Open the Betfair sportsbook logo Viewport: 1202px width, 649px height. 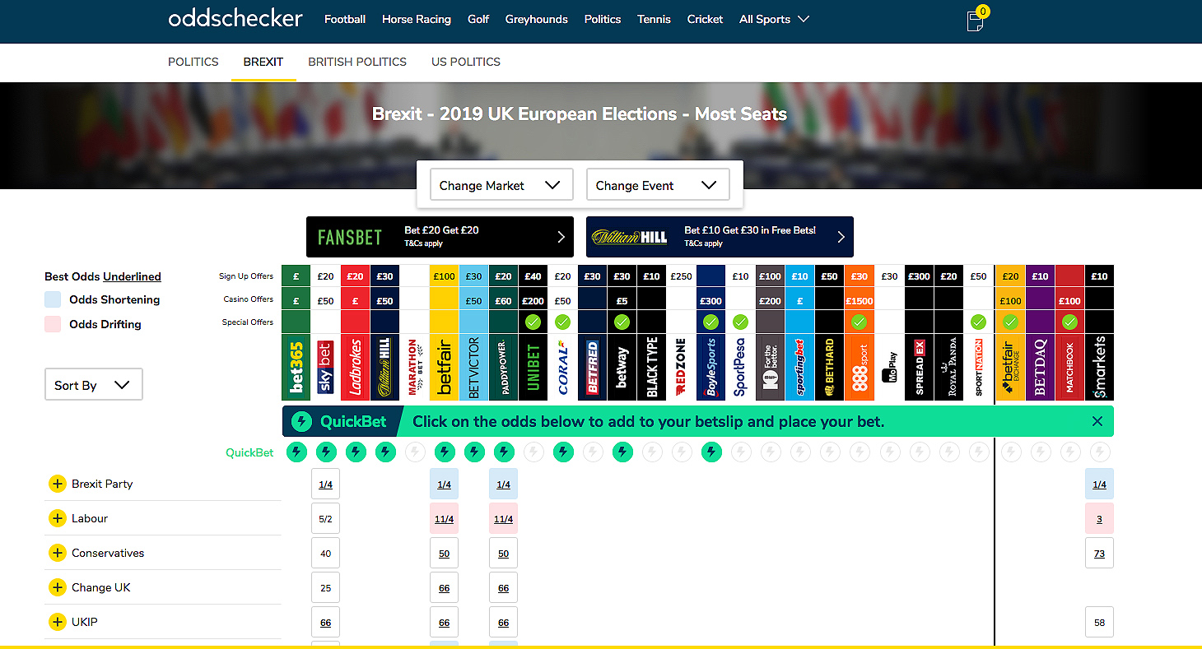click(x=445, y=367)
